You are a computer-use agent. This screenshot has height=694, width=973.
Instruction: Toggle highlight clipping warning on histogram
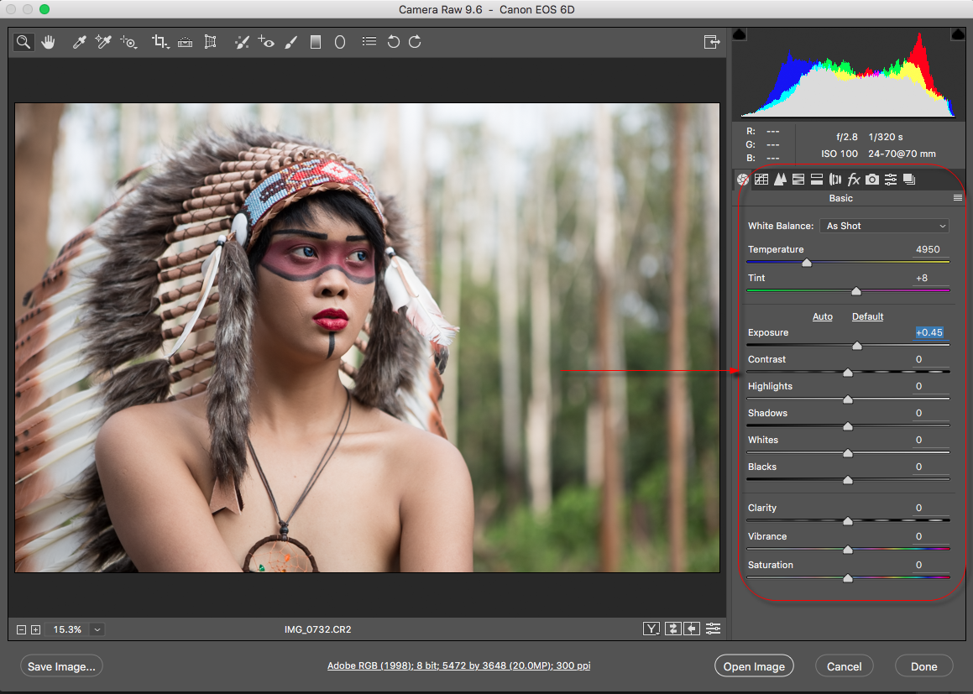[x=956, y=34]
